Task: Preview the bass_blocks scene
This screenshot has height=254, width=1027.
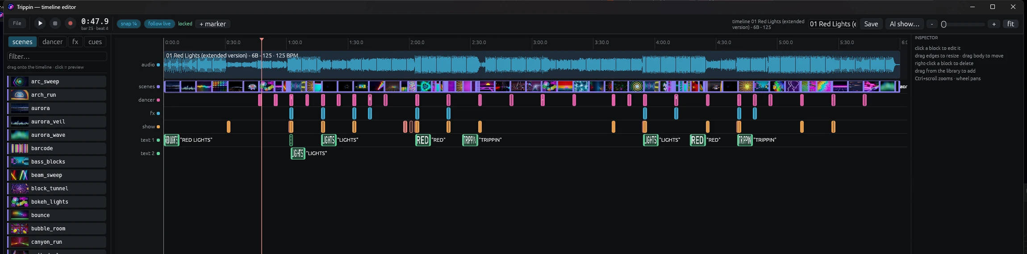Action: 57,162
